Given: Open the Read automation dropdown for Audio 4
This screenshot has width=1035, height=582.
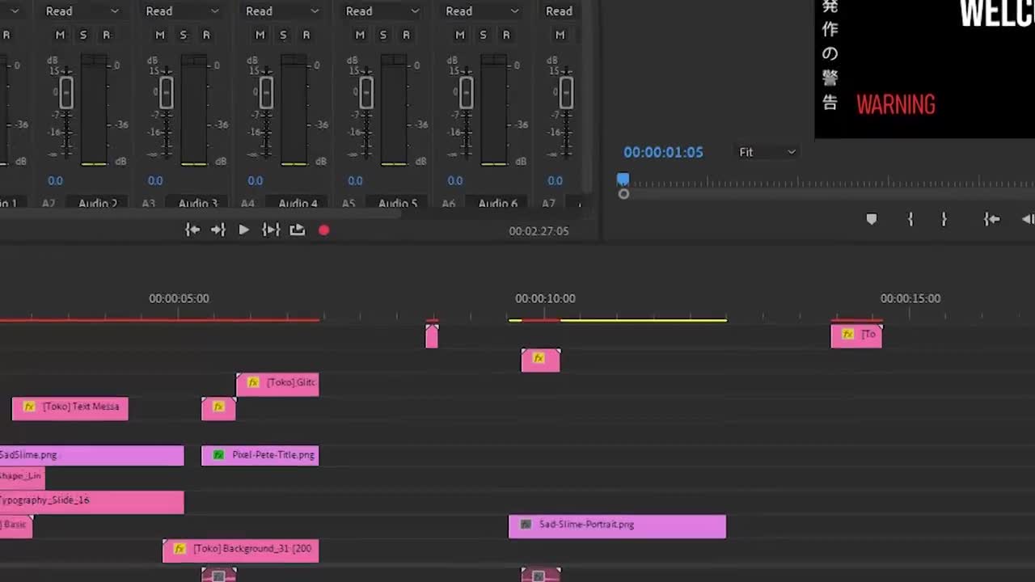Looking at the screenshot, I should [282, 11].
